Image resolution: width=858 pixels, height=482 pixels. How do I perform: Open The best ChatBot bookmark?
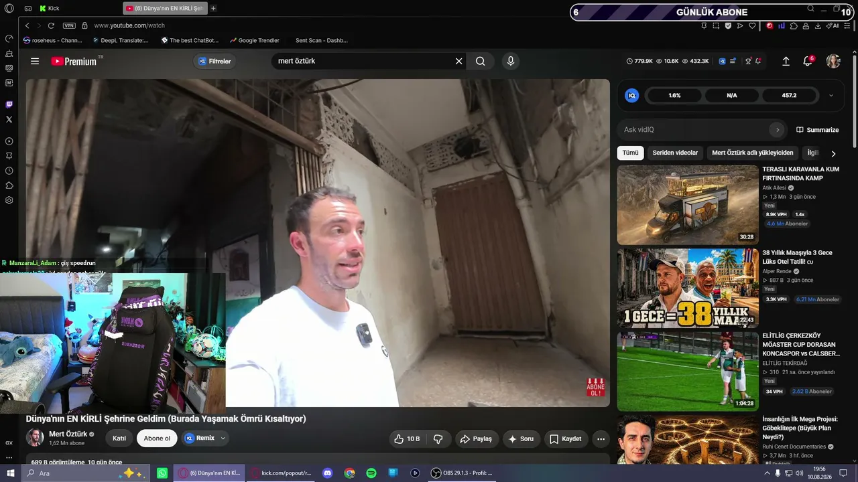point(190,40)
